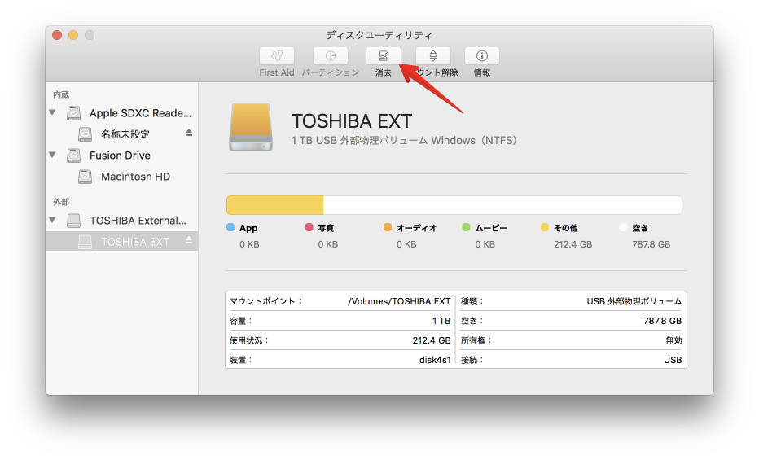Click the /Volumes/TOSHIBA EXT mount point value
Viewport: 759px width, 460px height.
[399, 301]
